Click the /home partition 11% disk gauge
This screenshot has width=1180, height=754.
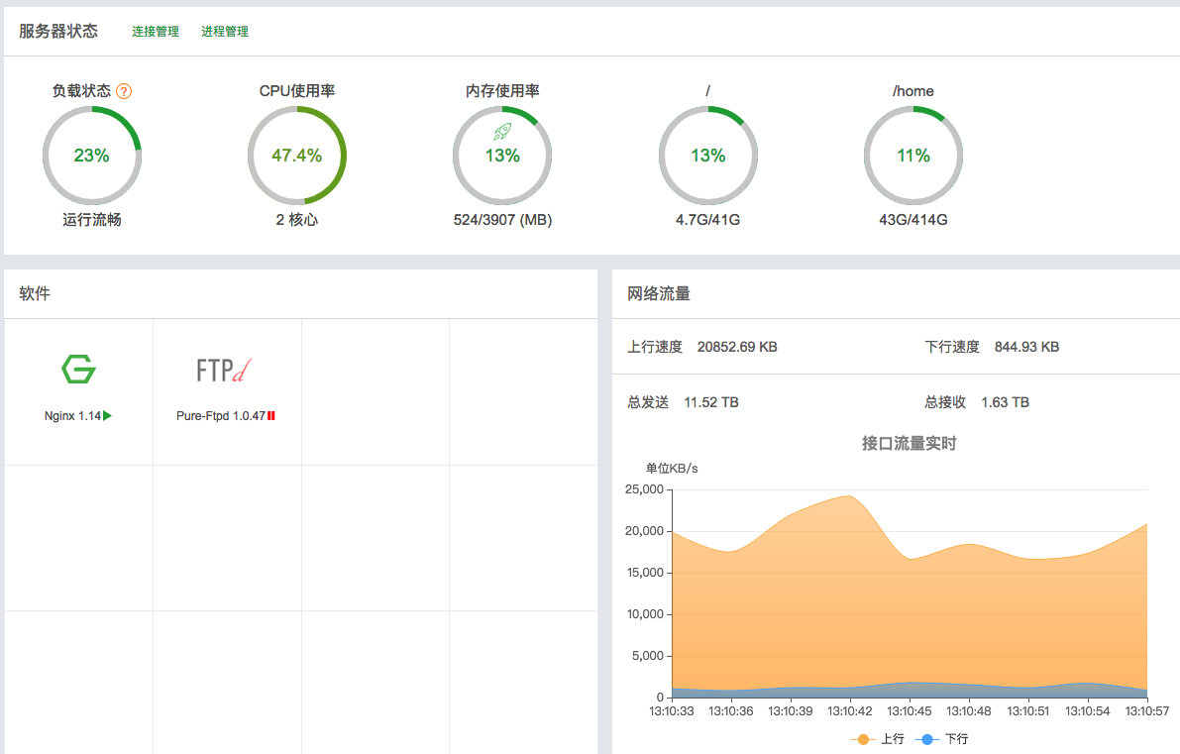(913, 156)
